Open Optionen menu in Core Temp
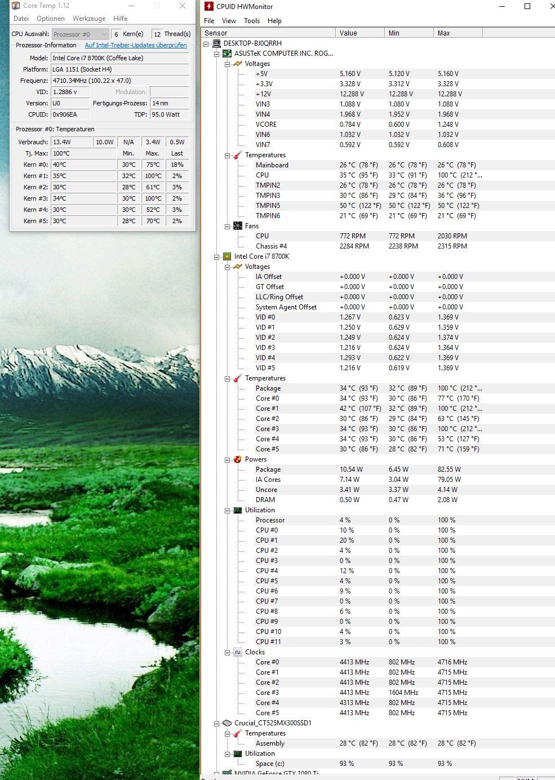Viewport: 555px width, 780px height. click(51, 19)
